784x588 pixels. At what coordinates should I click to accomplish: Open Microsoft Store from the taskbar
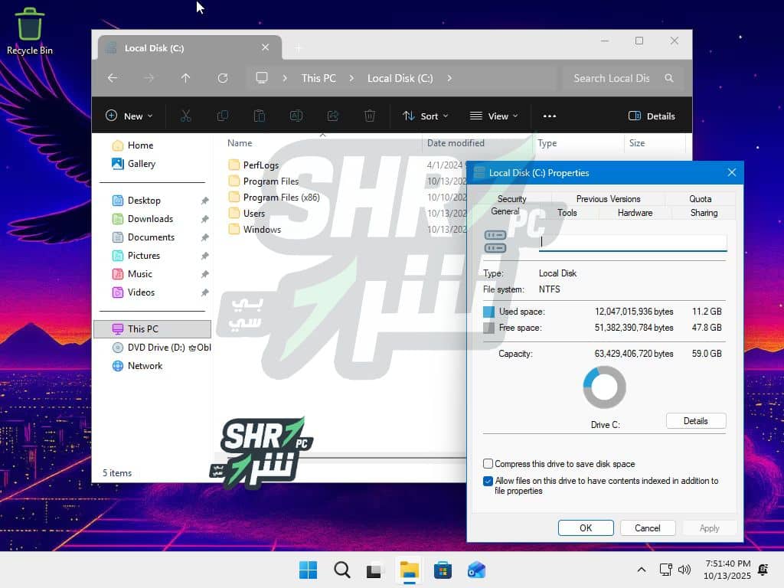click(x=443, y=570)
